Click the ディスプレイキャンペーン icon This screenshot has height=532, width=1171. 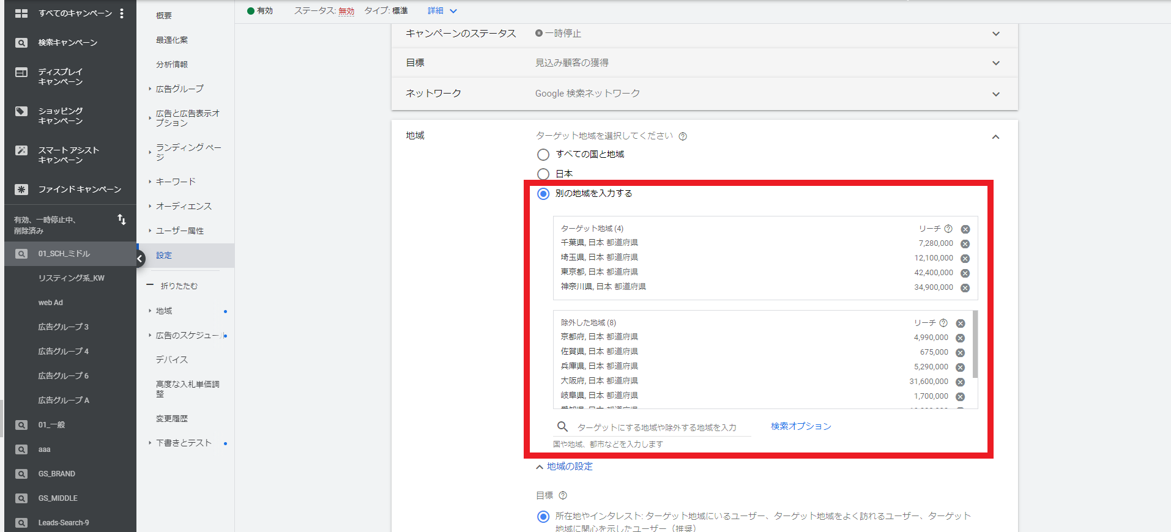[21, 72]
